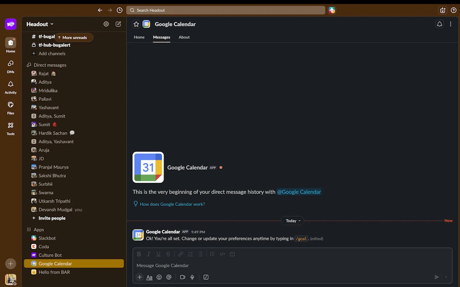The width and height of the screenshot is (460, 287).
Task: Open DMs in the left rail
Action: tap(11, 66)
